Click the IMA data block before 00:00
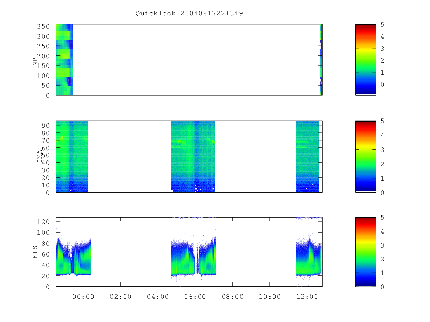This screenshot has width=430, height=322. tap(72, 156)
